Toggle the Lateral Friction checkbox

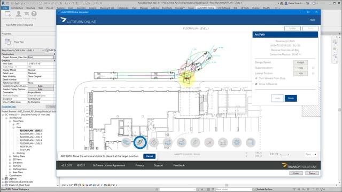[x=313, y=74]
